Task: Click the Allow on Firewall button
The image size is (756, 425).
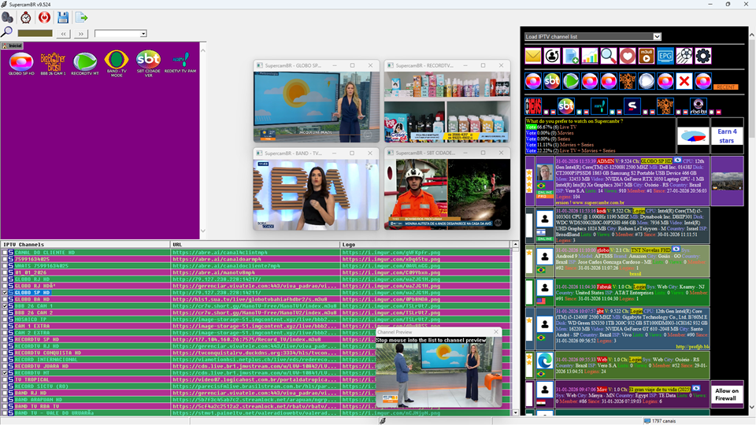Action: 726,394
